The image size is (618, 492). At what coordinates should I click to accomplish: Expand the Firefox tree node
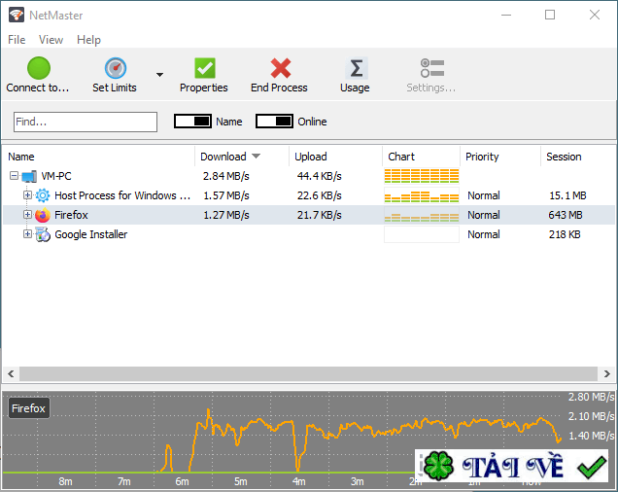(x=27, y=214)
